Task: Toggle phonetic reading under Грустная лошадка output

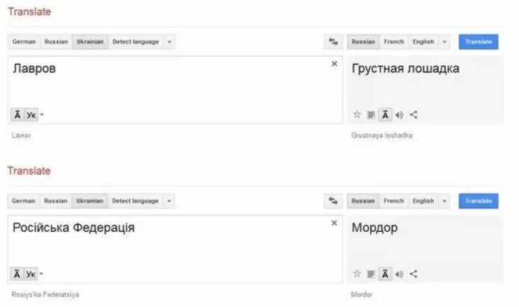Action: click(x=385, y=115)
